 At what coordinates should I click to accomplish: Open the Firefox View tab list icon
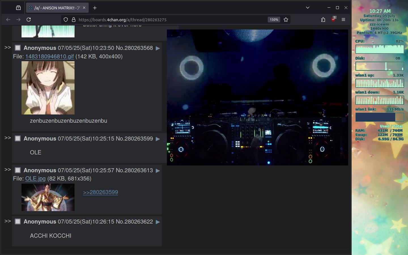coord(18,8)
